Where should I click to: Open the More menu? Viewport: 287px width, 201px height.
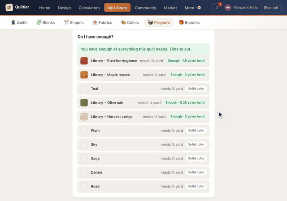tap(192, 8)
